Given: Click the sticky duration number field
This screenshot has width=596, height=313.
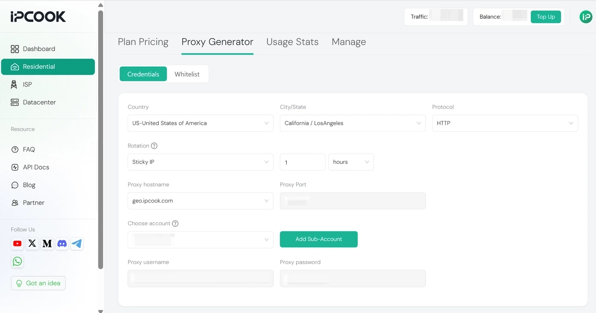Looking at the screenshot, I should click(303, 162).
